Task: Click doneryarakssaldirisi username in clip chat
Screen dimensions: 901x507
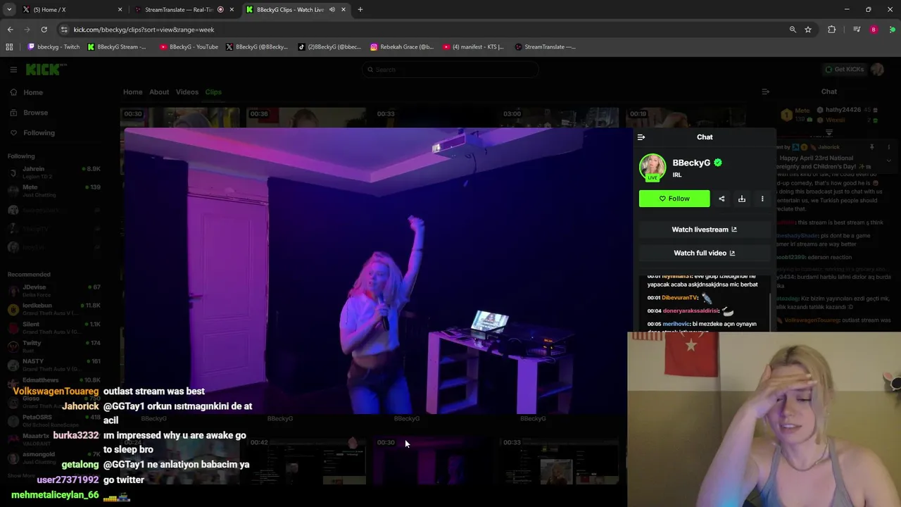Action: [691, 311]
